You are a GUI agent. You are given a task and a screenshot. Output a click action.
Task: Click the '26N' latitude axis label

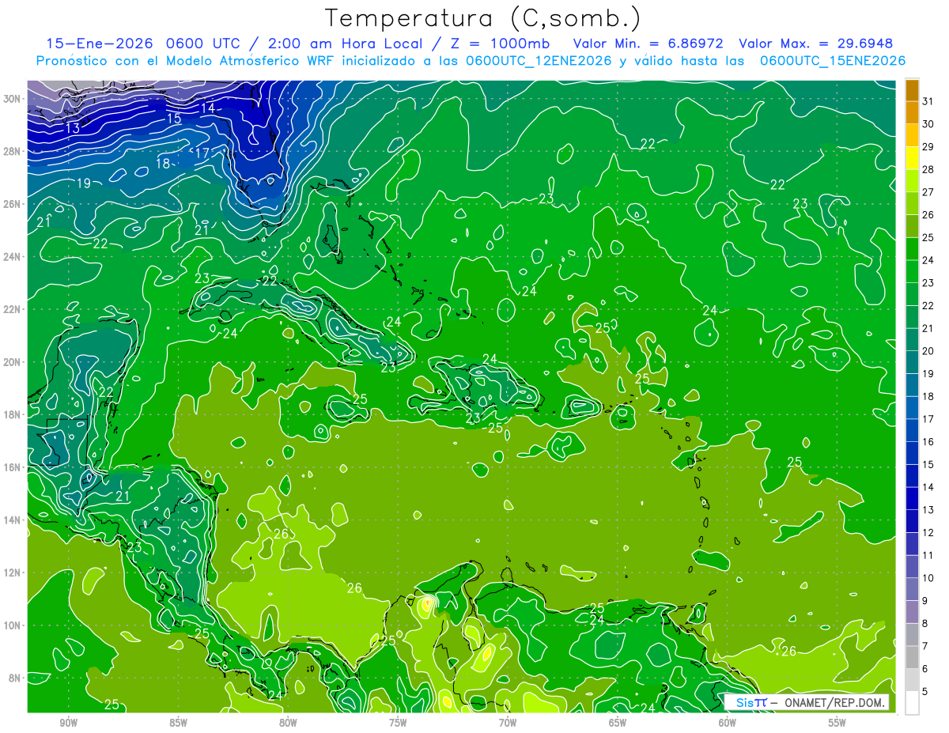[13, 204]
